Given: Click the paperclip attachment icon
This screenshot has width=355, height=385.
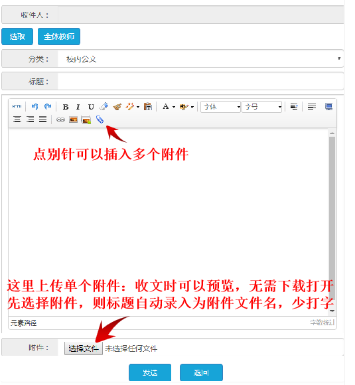Looking at the screenshot, I should (x=100, y=119).
